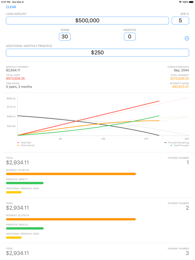Tap the chart axis label $241.6k
195x260 pixels.
coord(11,126)
